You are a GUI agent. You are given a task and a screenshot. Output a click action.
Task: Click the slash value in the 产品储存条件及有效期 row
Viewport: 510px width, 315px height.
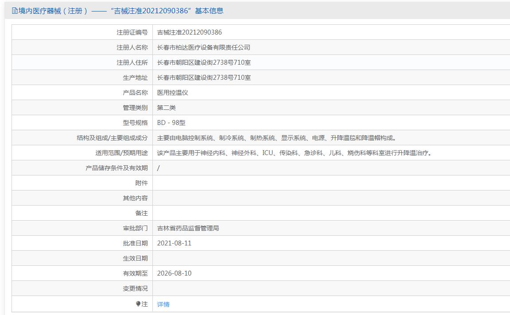(159, 168)
